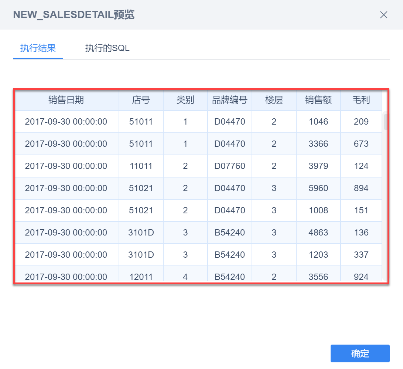Switch to the 执行结果 tab
Screen dimensions: 403x369
coord(38,48)
